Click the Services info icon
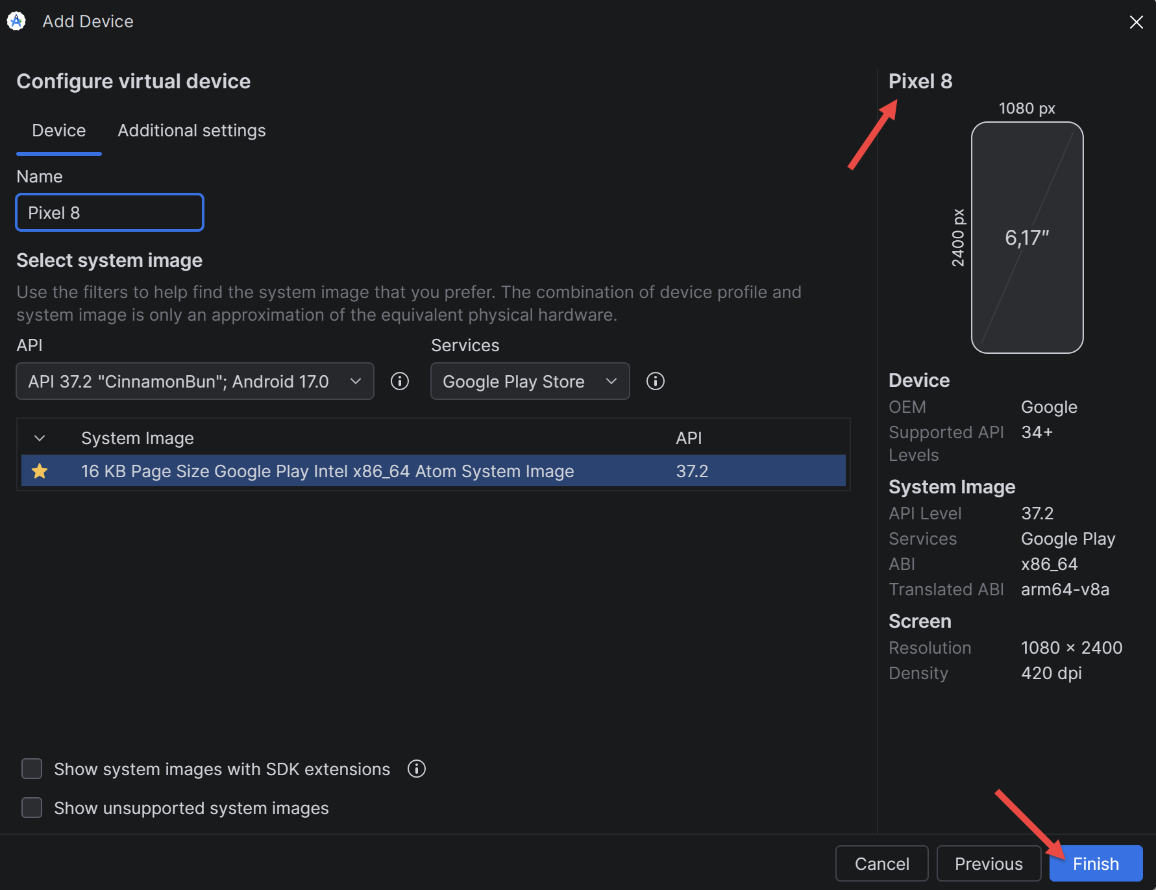This screenshot has height=890, width=1156. coord(656,381)
